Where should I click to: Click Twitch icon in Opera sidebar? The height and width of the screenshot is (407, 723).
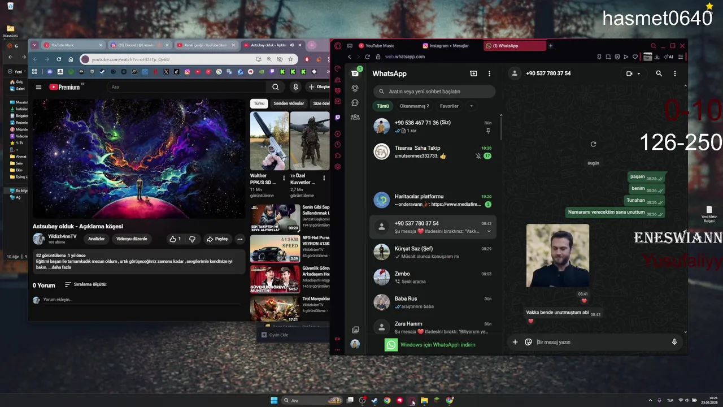[338, 117]
